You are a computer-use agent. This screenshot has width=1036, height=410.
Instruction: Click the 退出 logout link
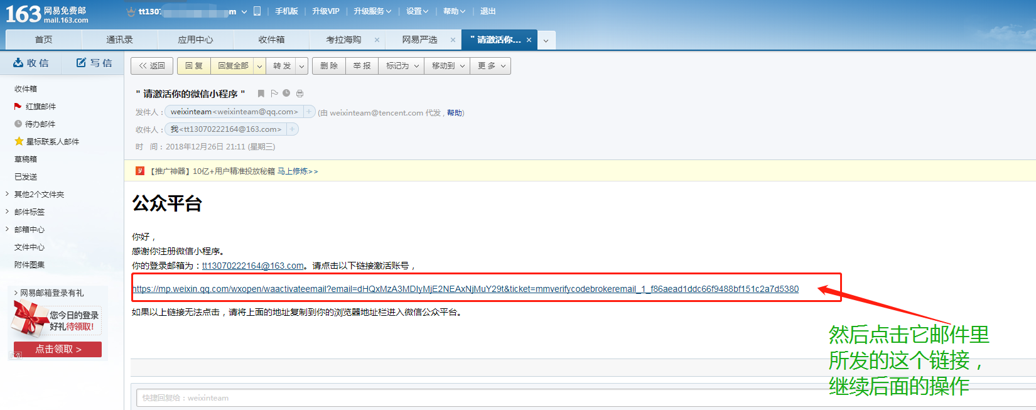tap(488, 11)
